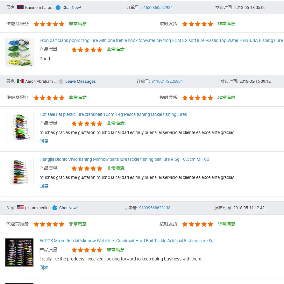Reply to the Hengjia Bionic Minnow review
The width and height of the screenshot is (284, 284).
(x=44, y=186)
